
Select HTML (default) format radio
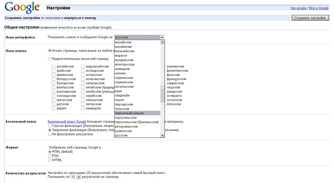50,152
